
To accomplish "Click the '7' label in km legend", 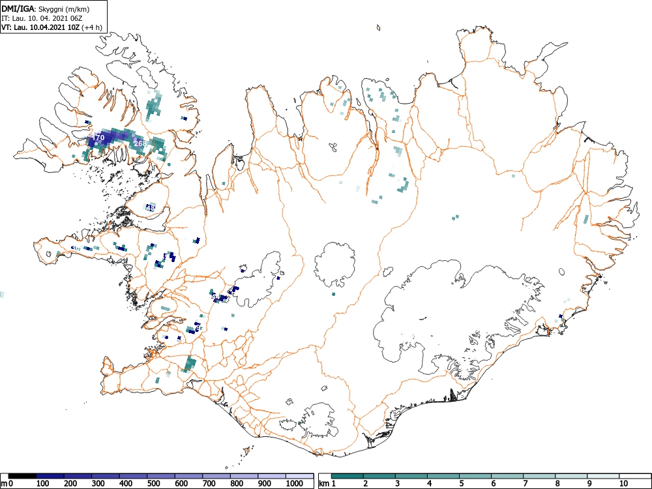I will tap(526, 484).
